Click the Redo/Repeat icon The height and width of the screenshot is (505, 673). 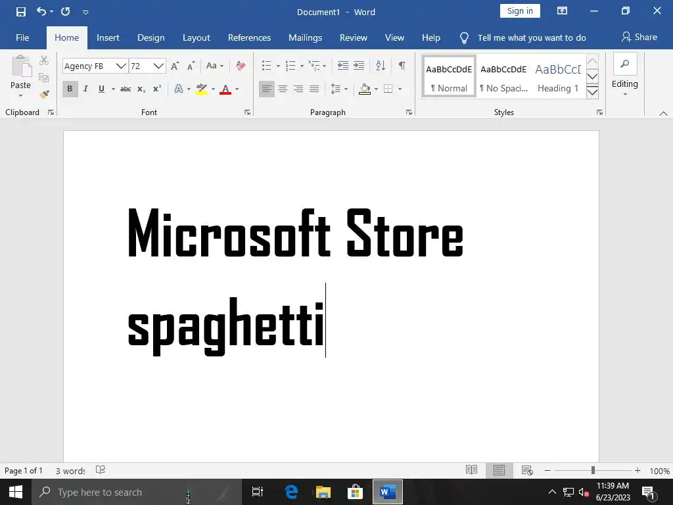tap(66, 12)
